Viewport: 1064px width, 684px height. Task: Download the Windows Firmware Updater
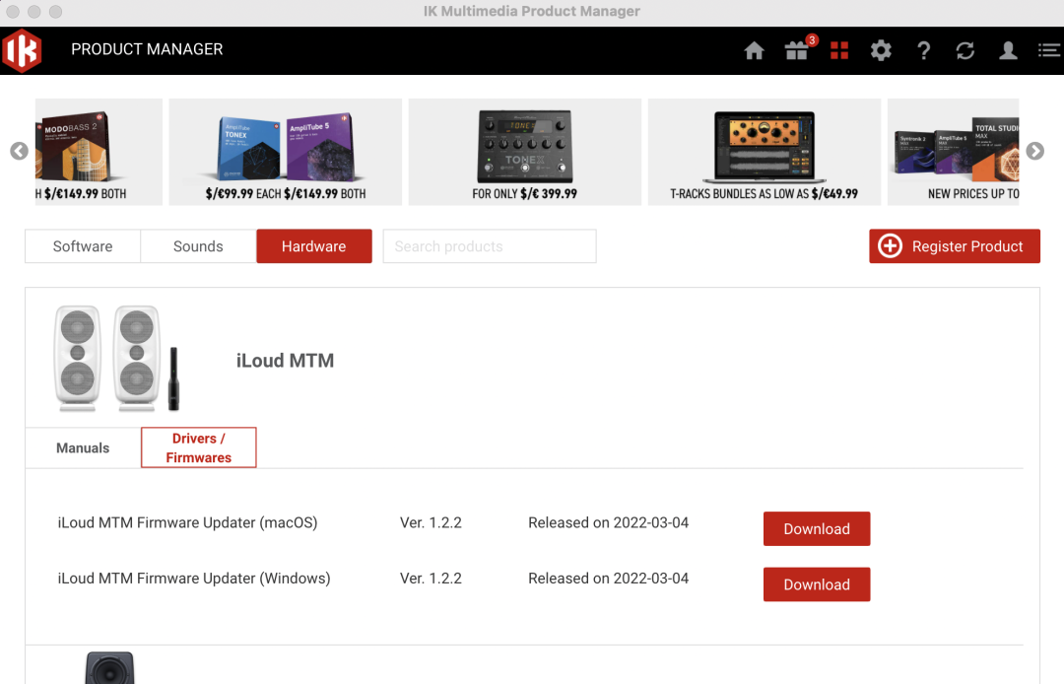pos(817,584)
